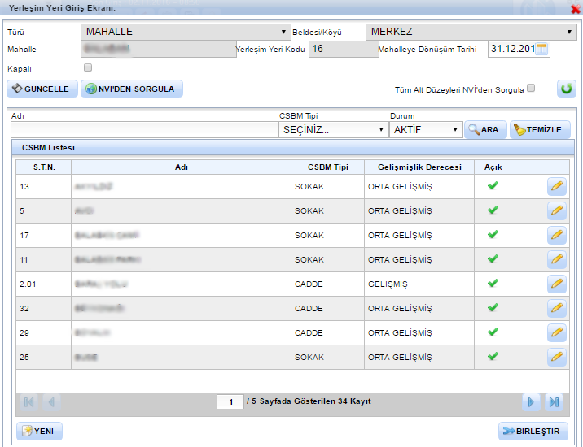Click the Açık checkmark in row 2.01
The width and height of the screenshot is (583, 447).
pyautogui.click(x=493, y=284)
